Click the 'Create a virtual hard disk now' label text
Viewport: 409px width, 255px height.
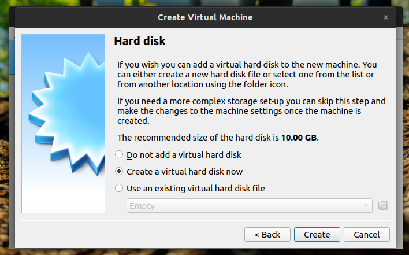pos(185,172)
